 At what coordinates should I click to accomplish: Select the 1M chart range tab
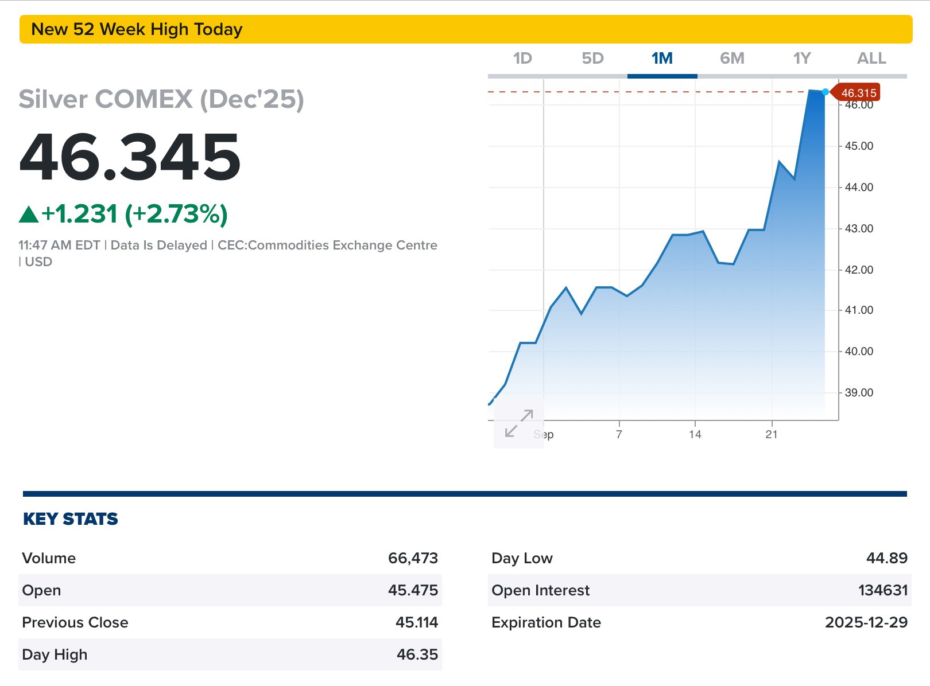point(662,59)
